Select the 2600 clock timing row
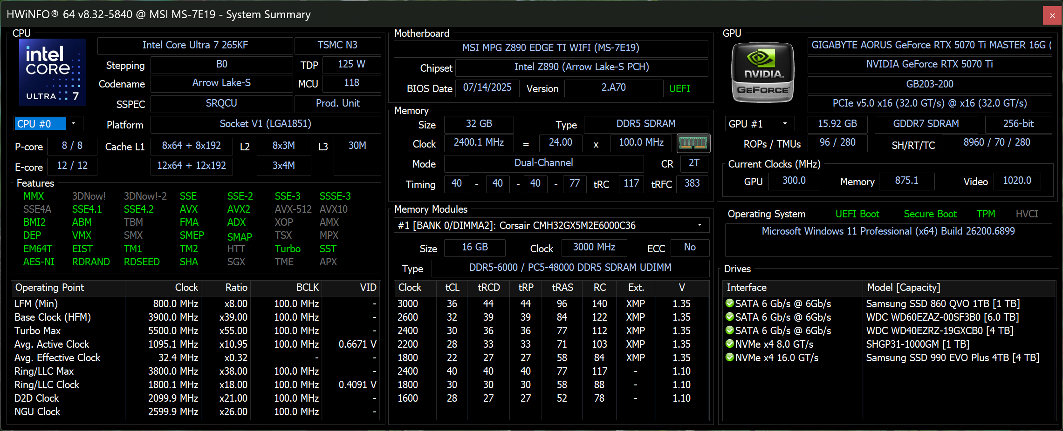 click(551, 317)
